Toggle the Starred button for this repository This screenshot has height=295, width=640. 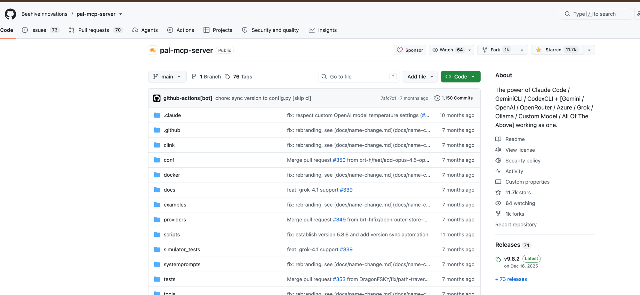(557, 50)
